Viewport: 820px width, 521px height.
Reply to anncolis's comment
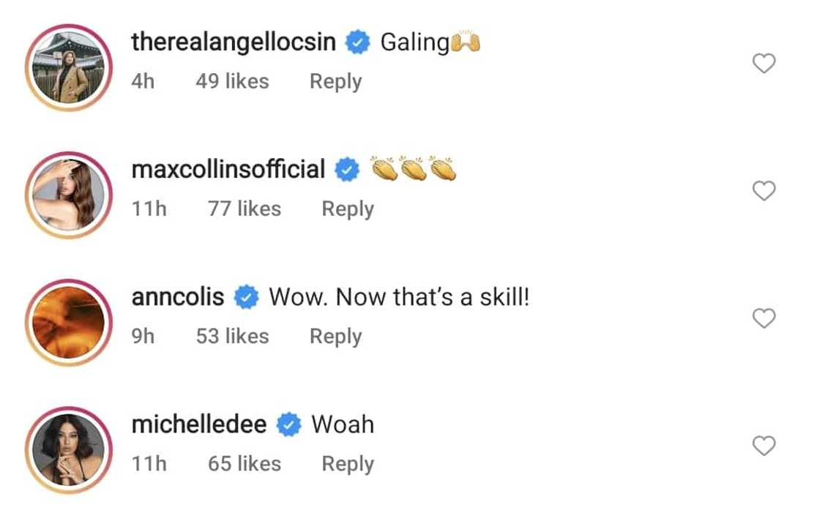(335, 336)
